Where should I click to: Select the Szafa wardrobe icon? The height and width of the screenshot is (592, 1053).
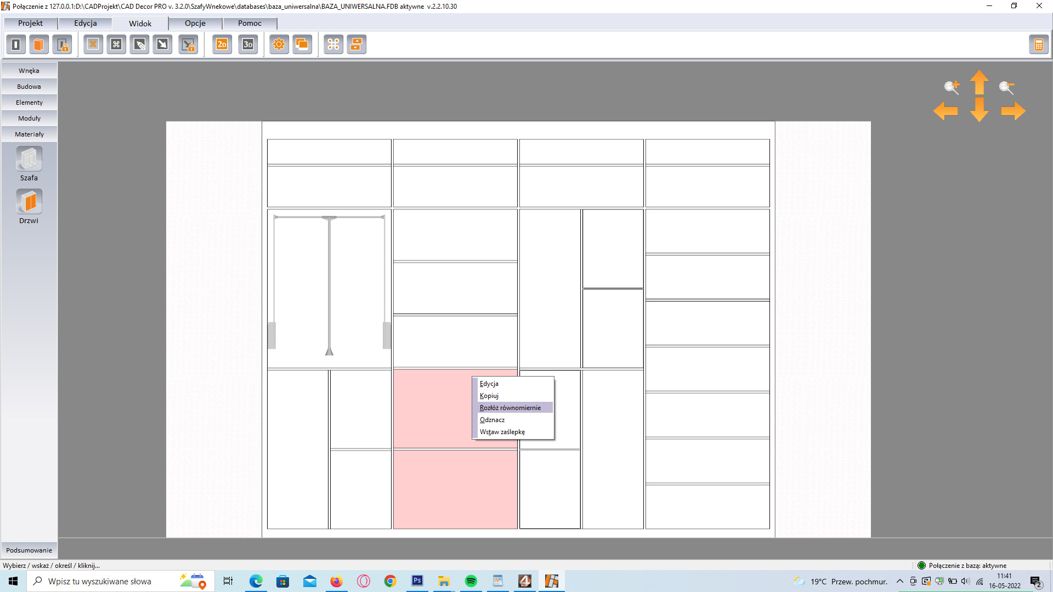29,160
